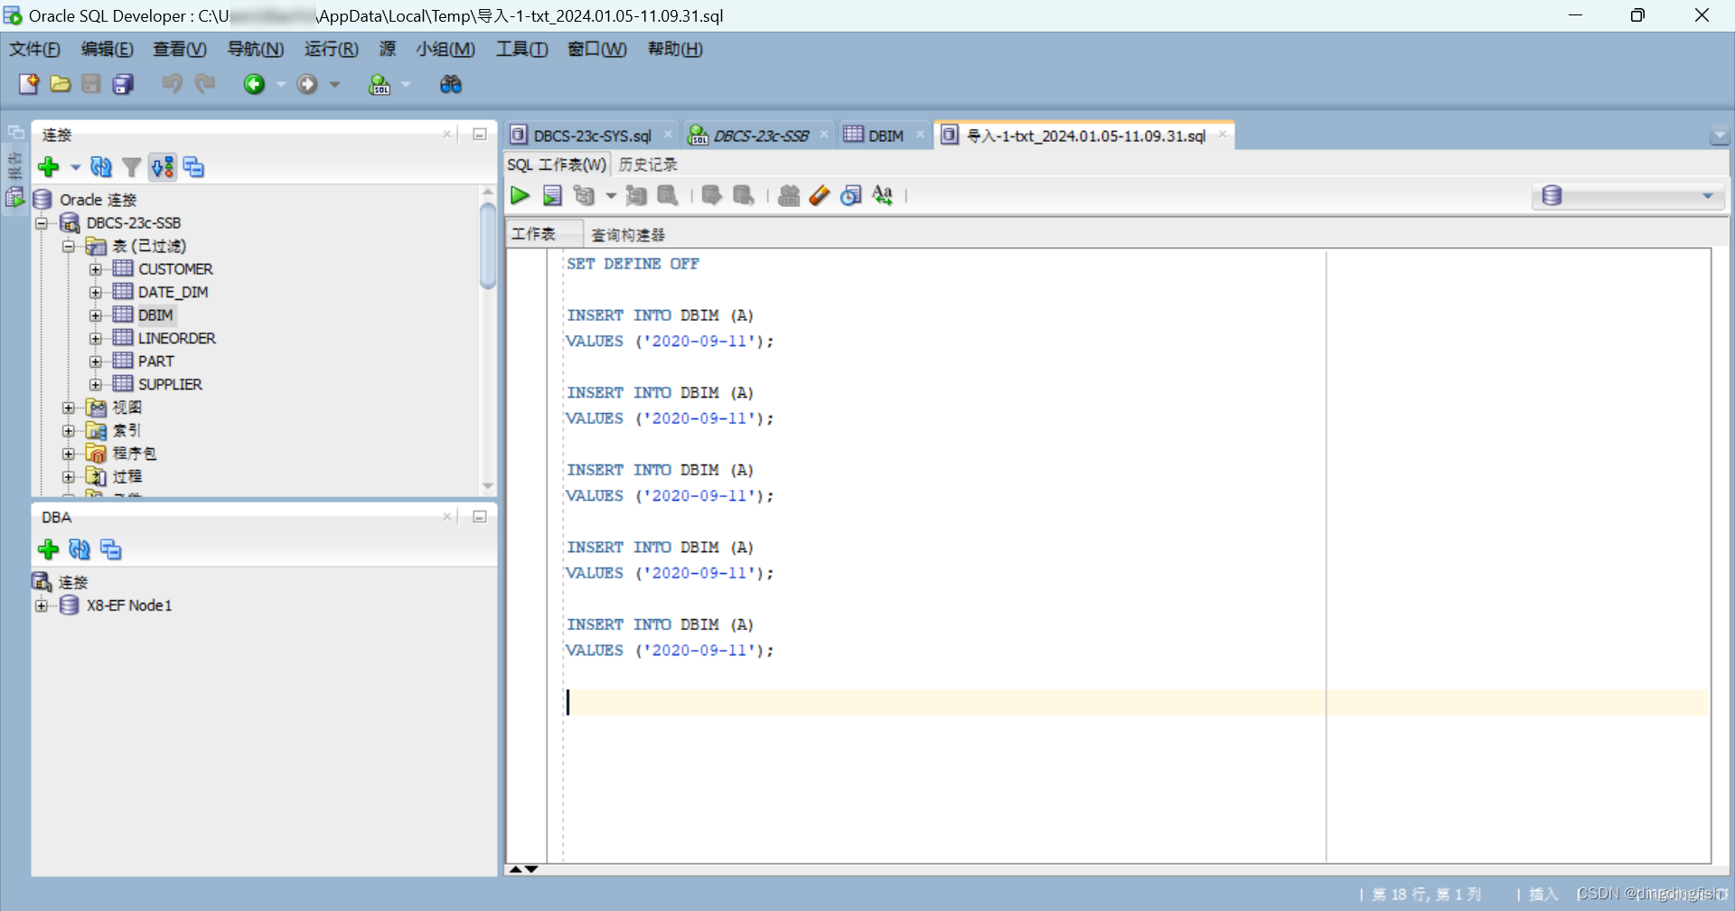The width and height of the screenshot is (1735, 911).
Task: Open back navigation history dropdown arrow
Action: pyautogui.click(x=281, y=84)
